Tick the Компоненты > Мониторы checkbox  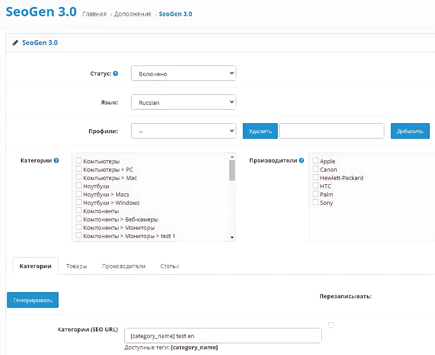click(79, 227)
